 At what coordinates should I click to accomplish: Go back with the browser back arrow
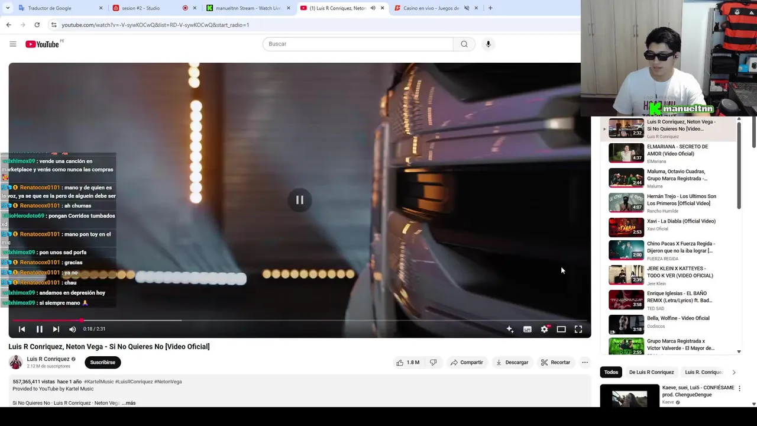pos(8,25)
